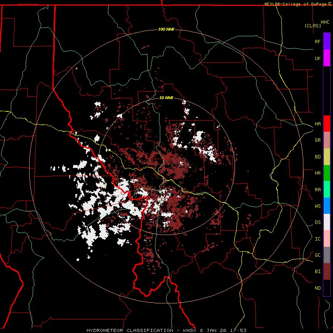333x333 pixels.
Task: Select the pink GR legend color
Action: coord(327,140)
